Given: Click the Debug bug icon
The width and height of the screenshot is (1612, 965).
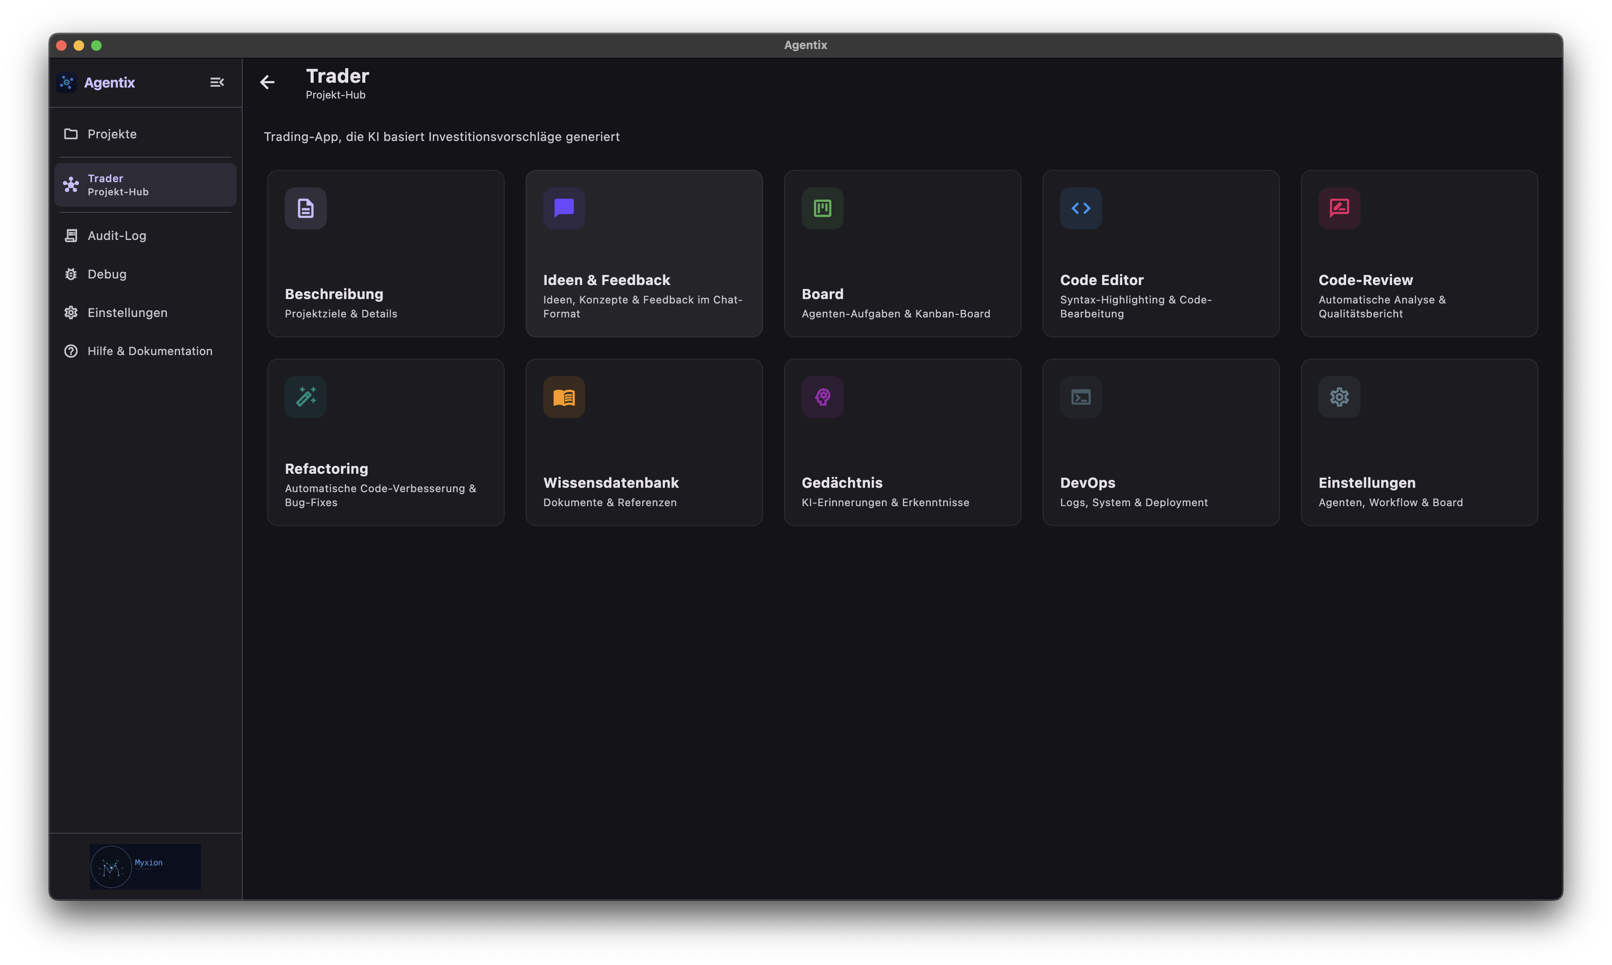Looking at the screenshot, I should [x=71, y=274].
